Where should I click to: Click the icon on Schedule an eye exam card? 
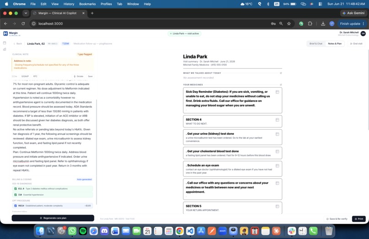coord(277,166)
